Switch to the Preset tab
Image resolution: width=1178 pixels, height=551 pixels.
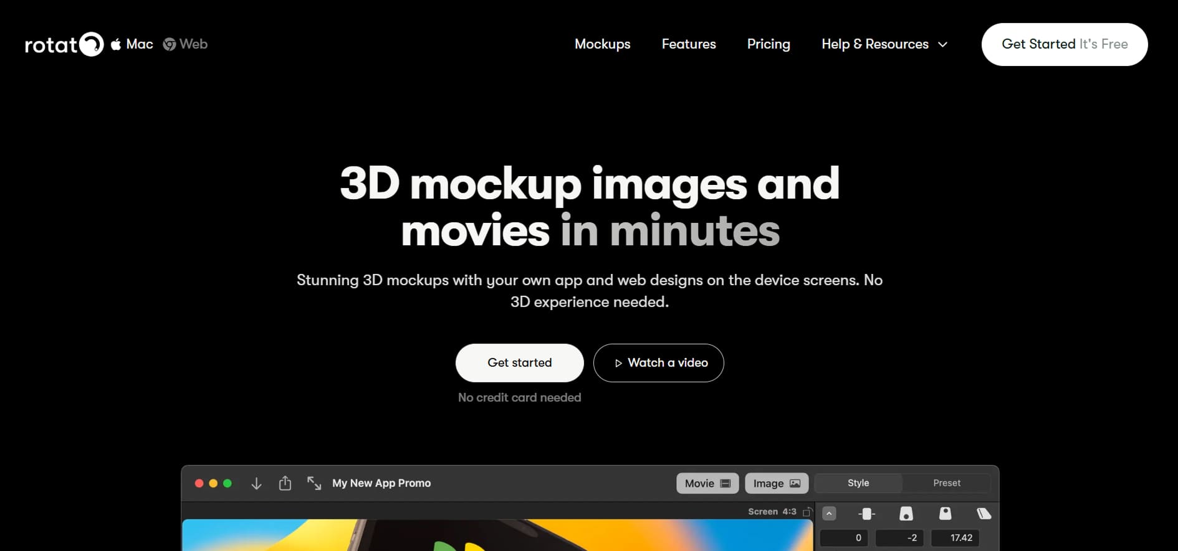[x=946, y=483]
